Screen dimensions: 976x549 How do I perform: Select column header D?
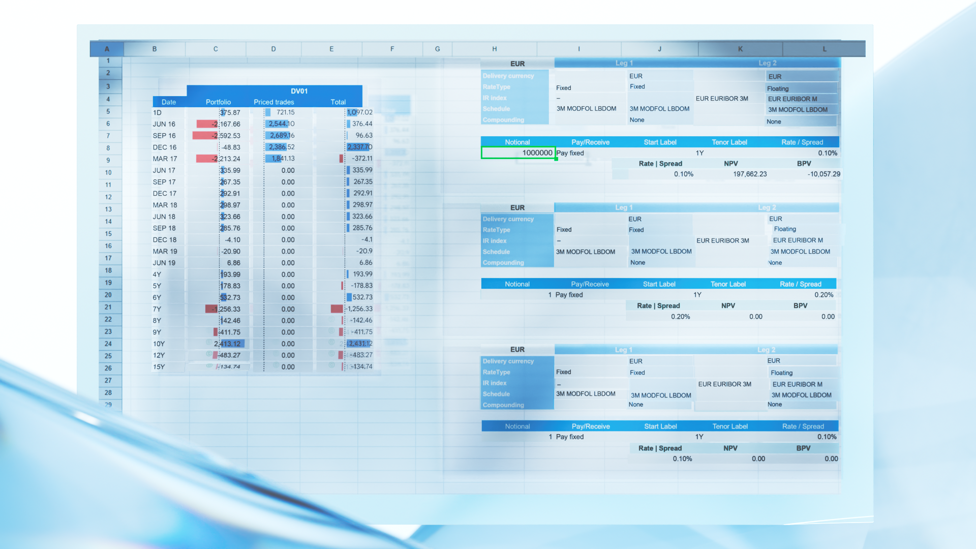[x=273, y=49]
